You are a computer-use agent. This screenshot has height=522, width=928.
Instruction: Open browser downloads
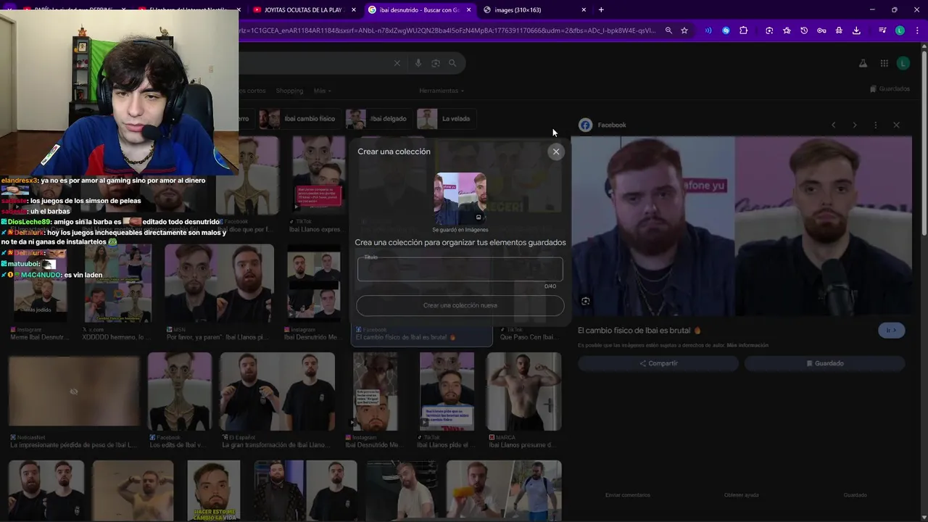point(856,30)
